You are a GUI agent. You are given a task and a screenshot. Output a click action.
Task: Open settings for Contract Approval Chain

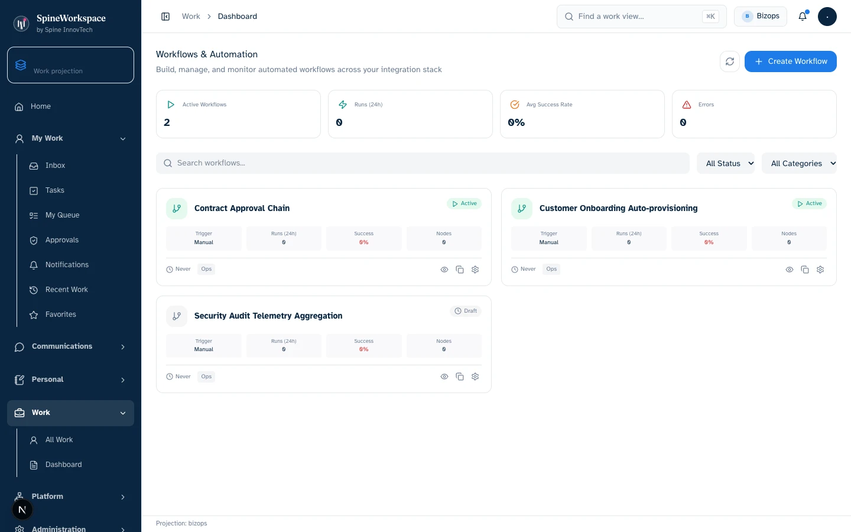[475, 270]
